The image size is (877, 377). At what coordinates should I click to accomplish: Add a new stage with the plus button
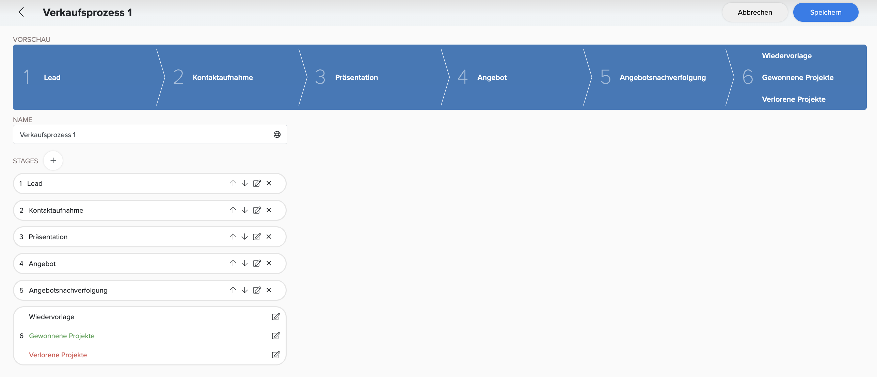pos(53,160)
